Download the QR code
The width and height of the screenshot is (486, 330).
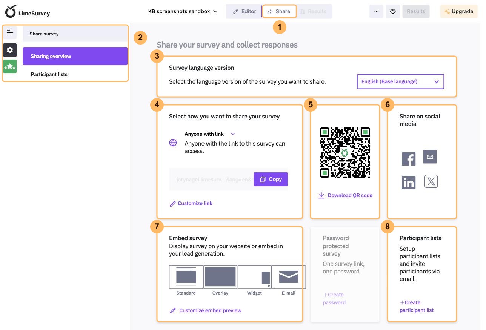coord(345,195)
